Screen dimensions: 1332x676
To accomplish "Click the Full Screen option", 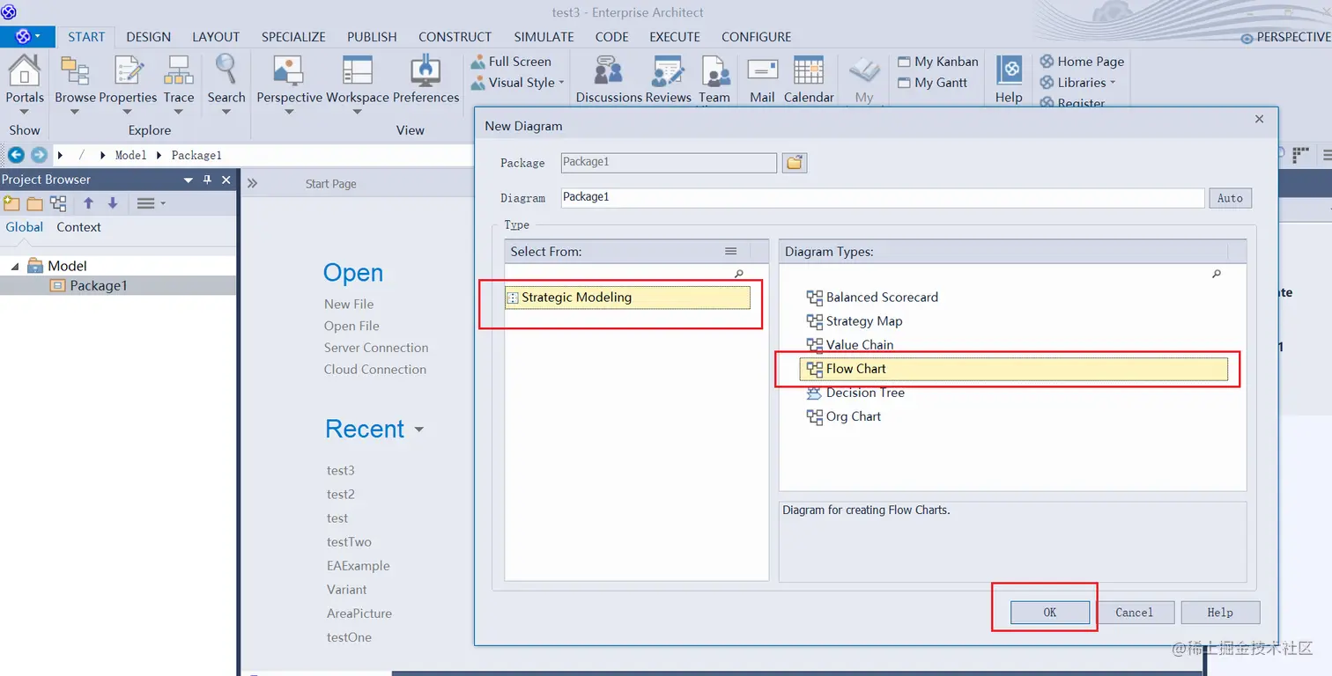I will (511, 62).
